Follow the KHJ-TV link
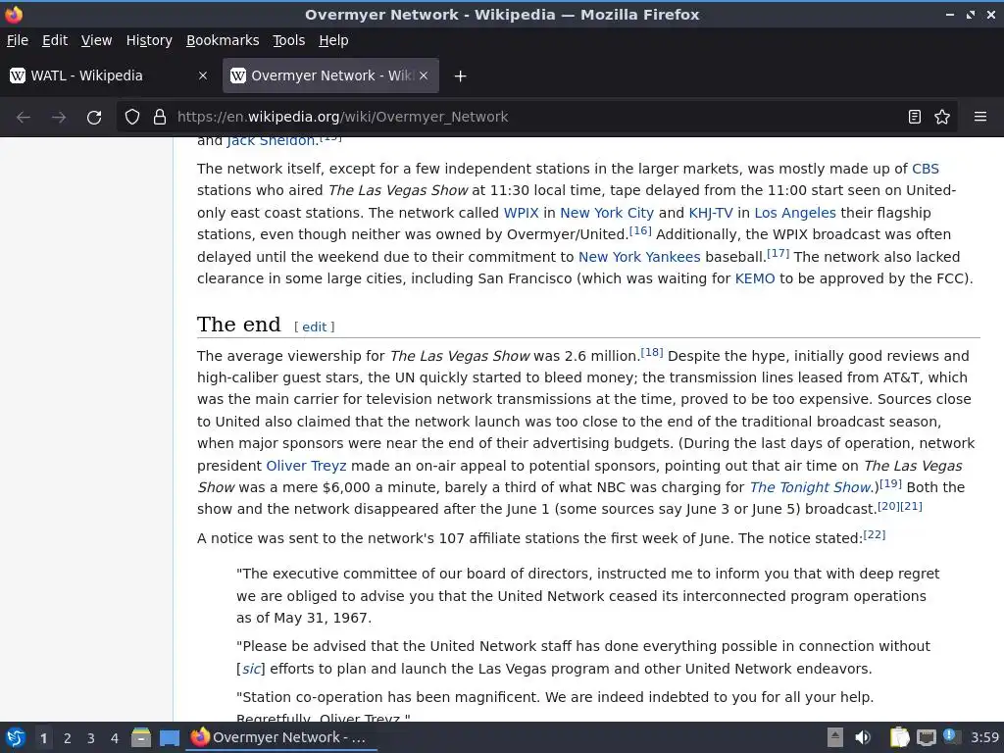The image size is (1004, 753). click(711, 213)
